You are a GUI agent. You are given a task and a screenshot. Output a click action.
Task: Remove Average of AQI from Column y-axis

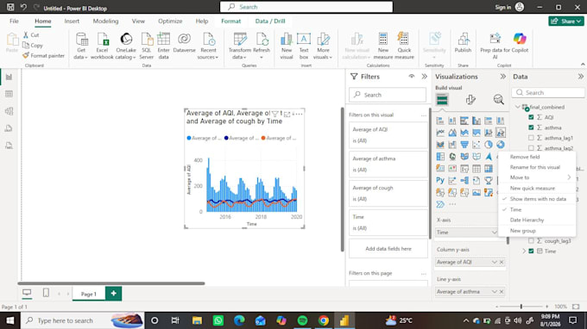coord(502,262)
